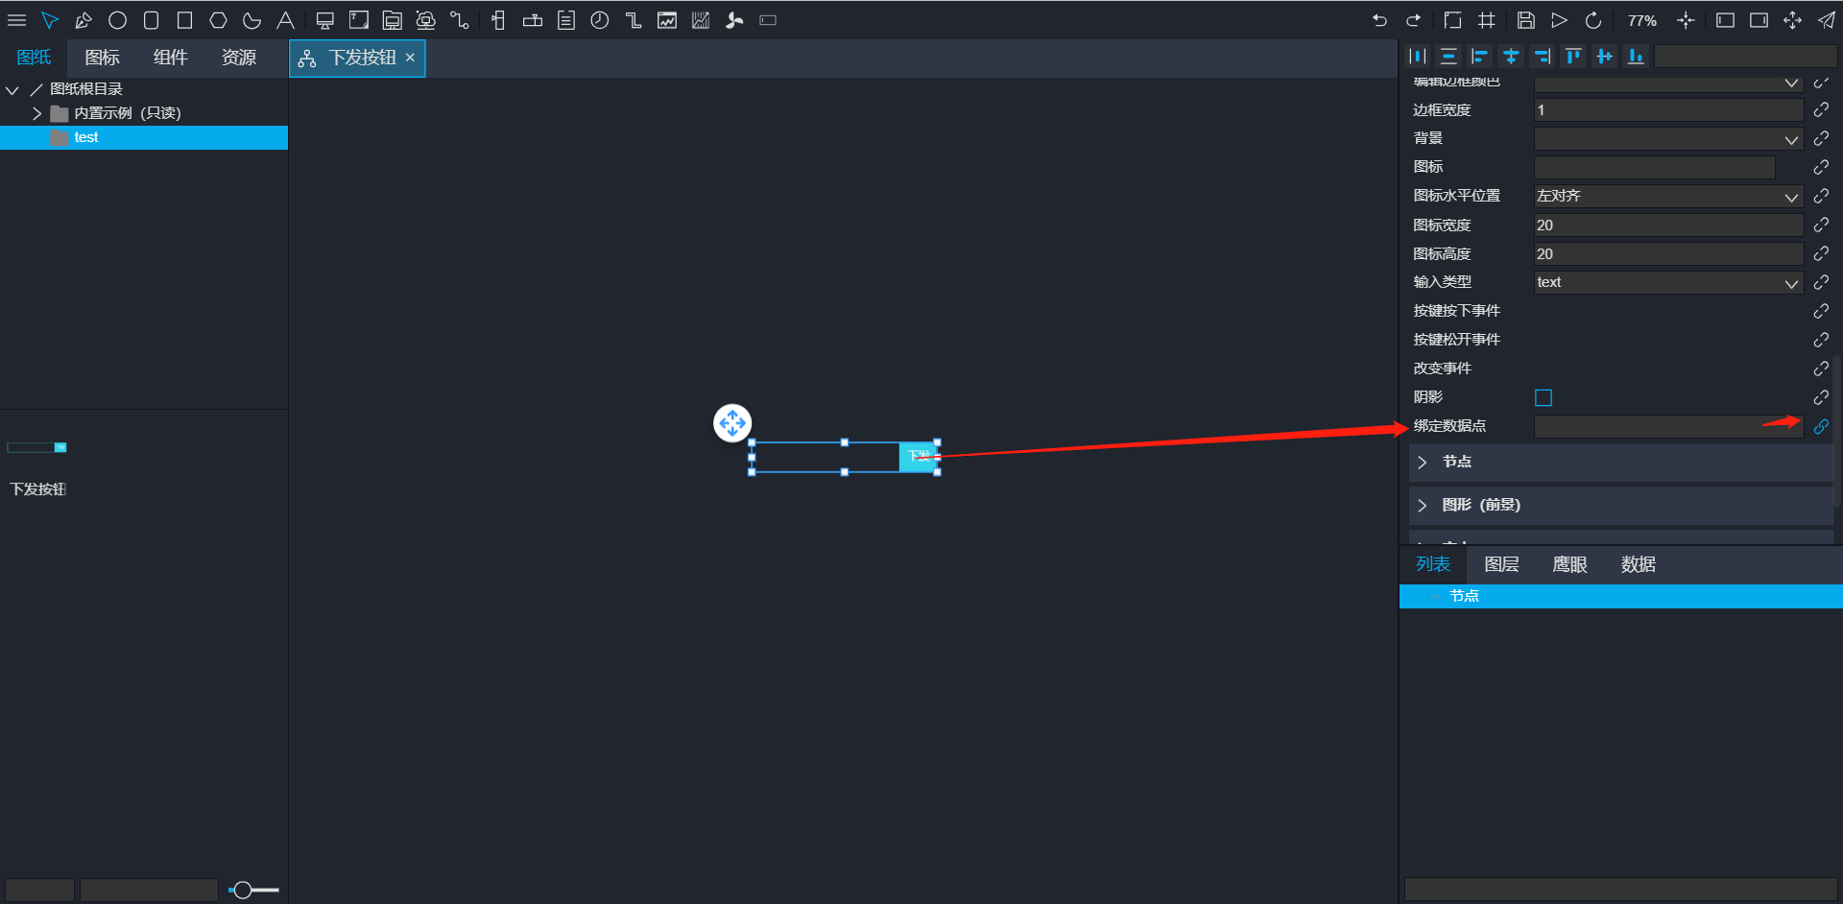Toggle the grid display icon
Image resolution: width=1843 pixels, height=904 pixels.
pos(1487,20)
